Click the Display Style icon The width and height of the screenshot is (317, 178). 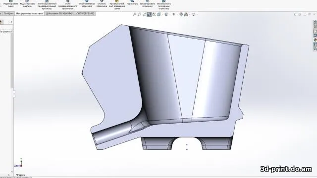(166, 14)
